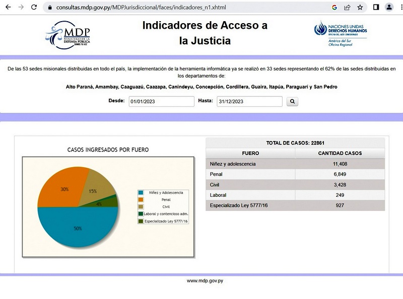Open the browser profile avatar
The height and width of the screenshot is (299, 403).
point(389,7)
